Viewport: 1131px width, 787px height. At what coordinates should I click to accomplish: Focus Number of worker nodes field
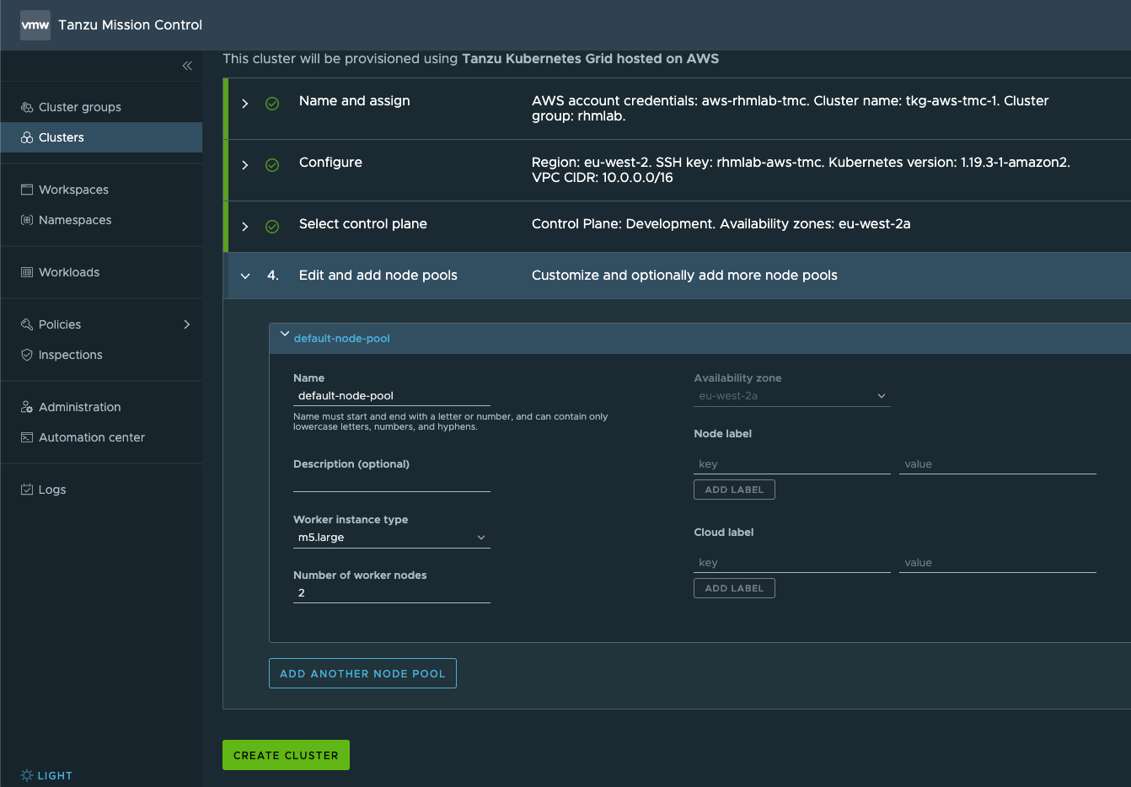tap(392, 593)
